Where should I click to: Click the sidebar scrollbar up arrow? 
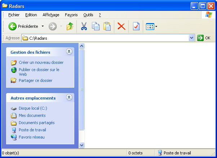tap(82, 46)
